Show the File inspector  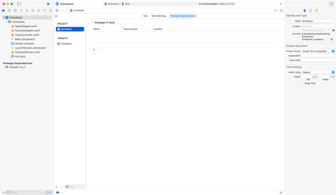point(304,11)
